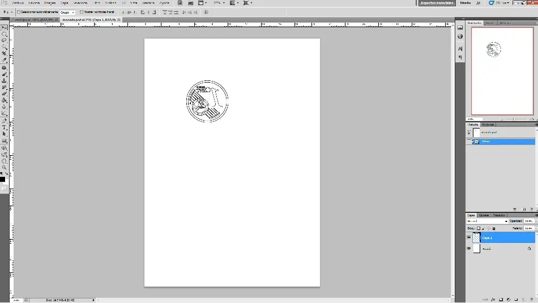Set history brush source for snapshot

tap(469, 132)
